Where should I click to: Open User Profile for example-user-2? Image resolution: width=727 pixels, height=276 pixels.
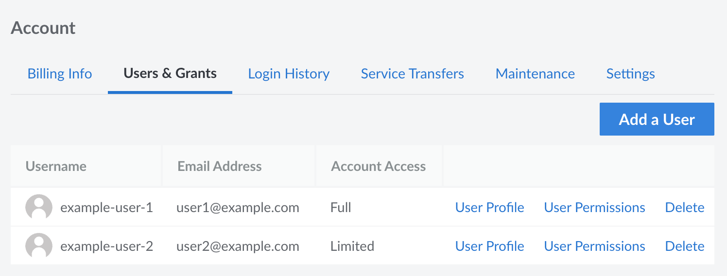489,246
